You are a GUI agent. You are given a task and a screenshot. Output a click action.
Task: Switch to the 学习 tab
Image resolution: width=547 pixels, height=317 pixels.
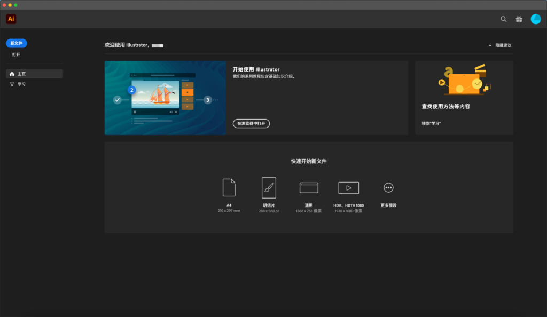pyautogui.click(x=34, y=84)
